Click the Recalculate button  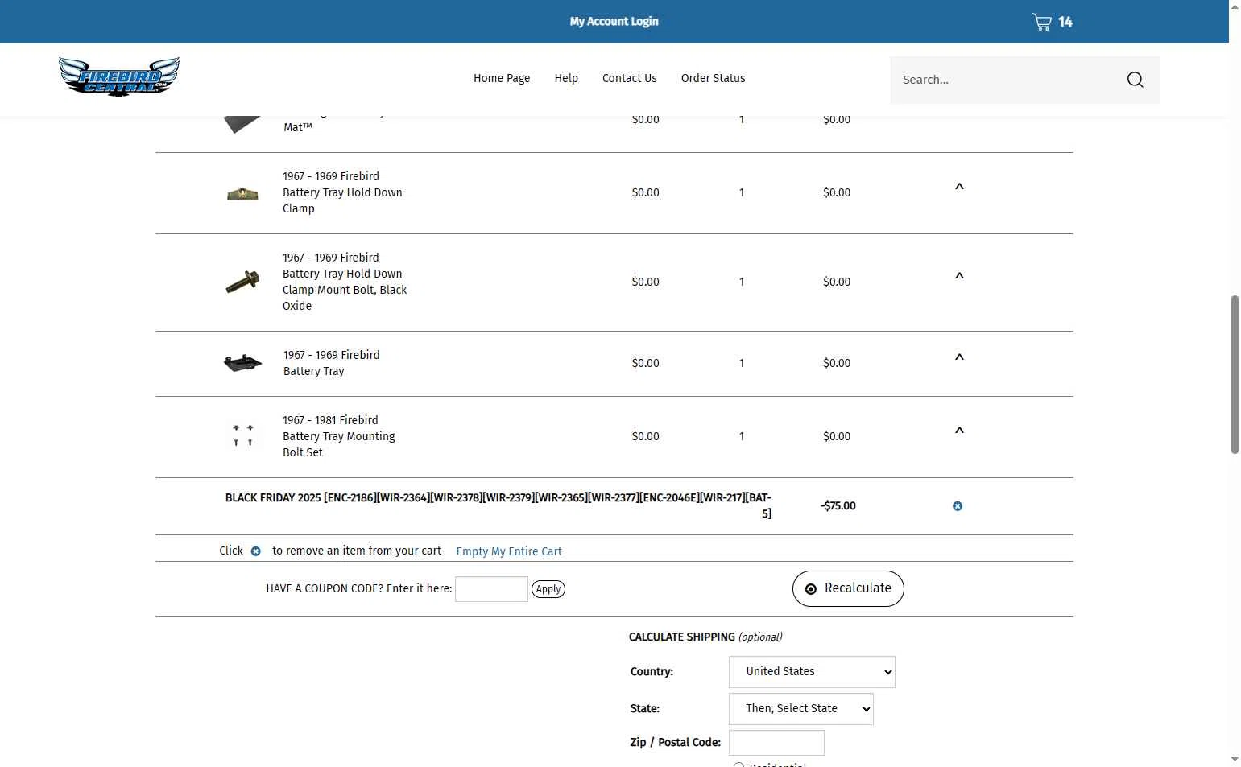(848, 588)
